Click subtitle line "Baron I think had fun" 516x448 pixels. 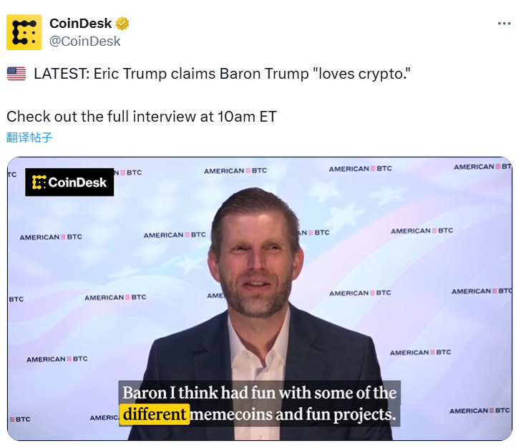(x=259, y=393)
